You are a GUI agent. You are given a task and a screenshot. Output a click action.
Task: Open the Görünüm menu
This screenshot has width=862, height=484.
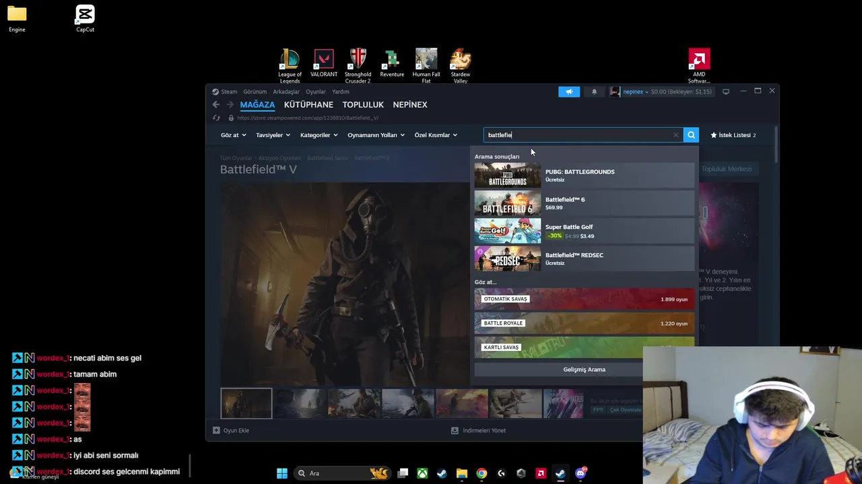255,91
